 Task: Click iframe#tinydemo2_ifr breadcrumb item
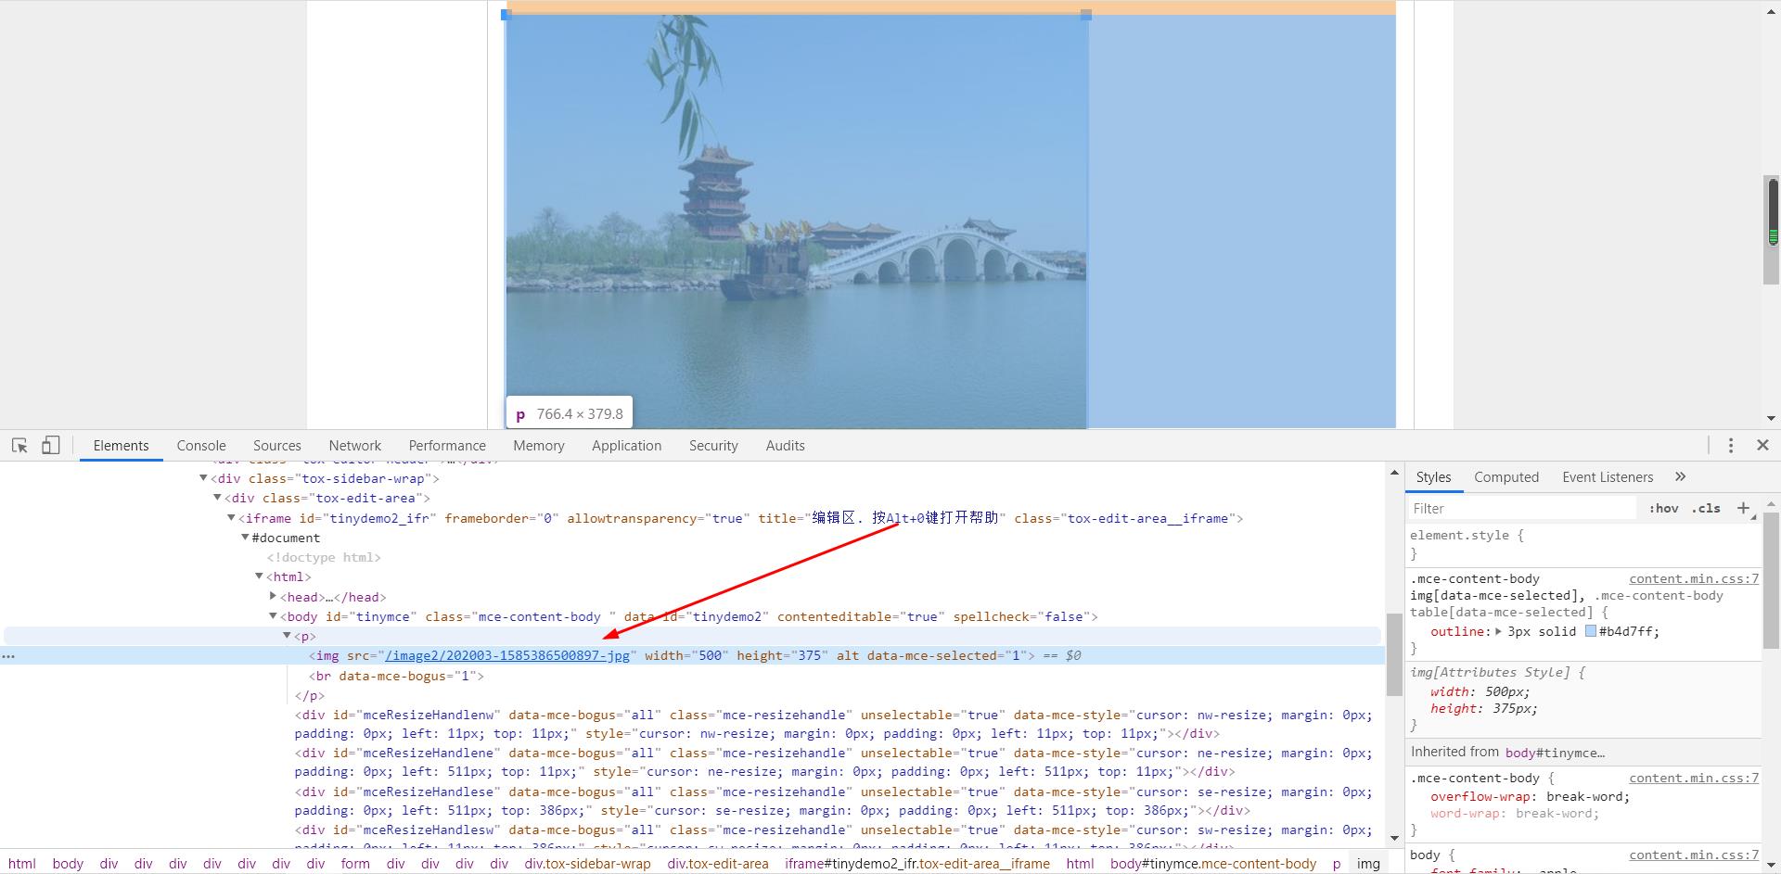coord(917,864)
